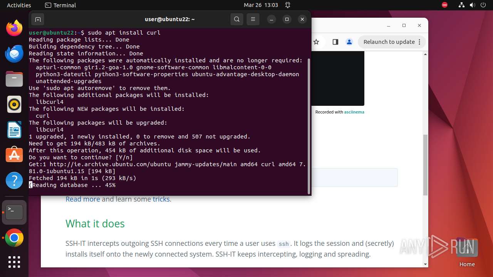493x277 pixels.
Task: Launch LibreOffice Writer from dock
Action: (14, 130)
